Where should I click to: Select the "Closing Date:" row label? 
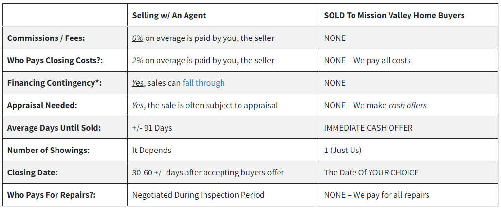pos(32,172)
